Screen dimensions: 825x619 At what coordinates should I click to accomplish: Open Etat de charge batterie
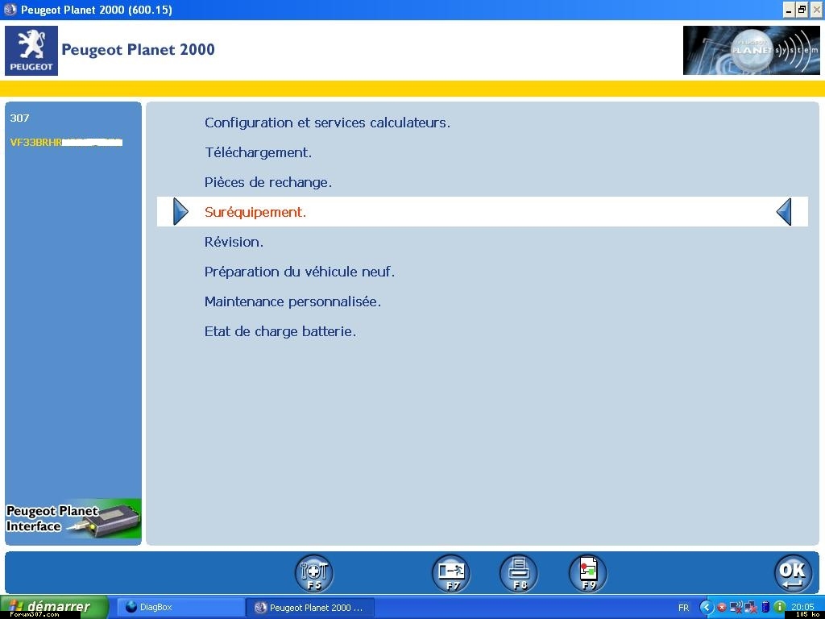[280, 331]
